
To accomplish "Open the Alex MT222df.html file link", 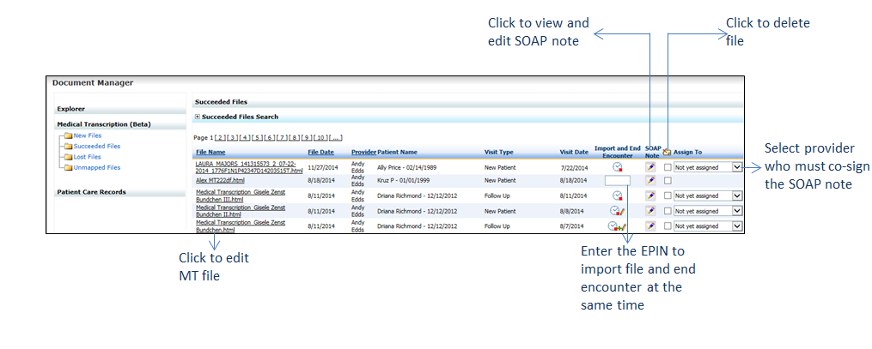I will click(220, 181).
